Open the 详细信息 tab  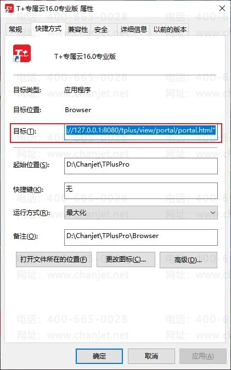(x=133, y=30)
